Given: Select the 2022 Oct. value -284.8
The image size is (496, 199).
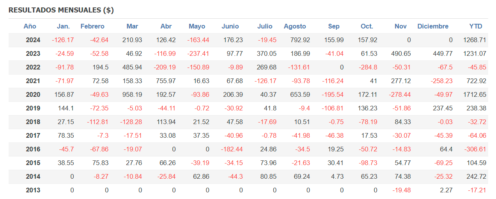Looking at the screenshot, I should pos(368,67).
